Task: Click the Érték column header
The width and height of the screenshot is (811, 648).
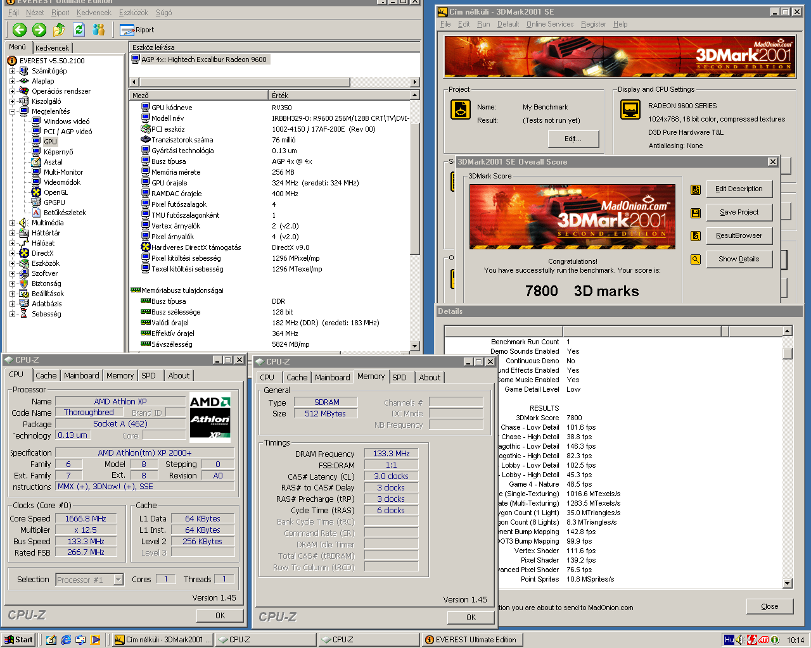Action: 340,95
